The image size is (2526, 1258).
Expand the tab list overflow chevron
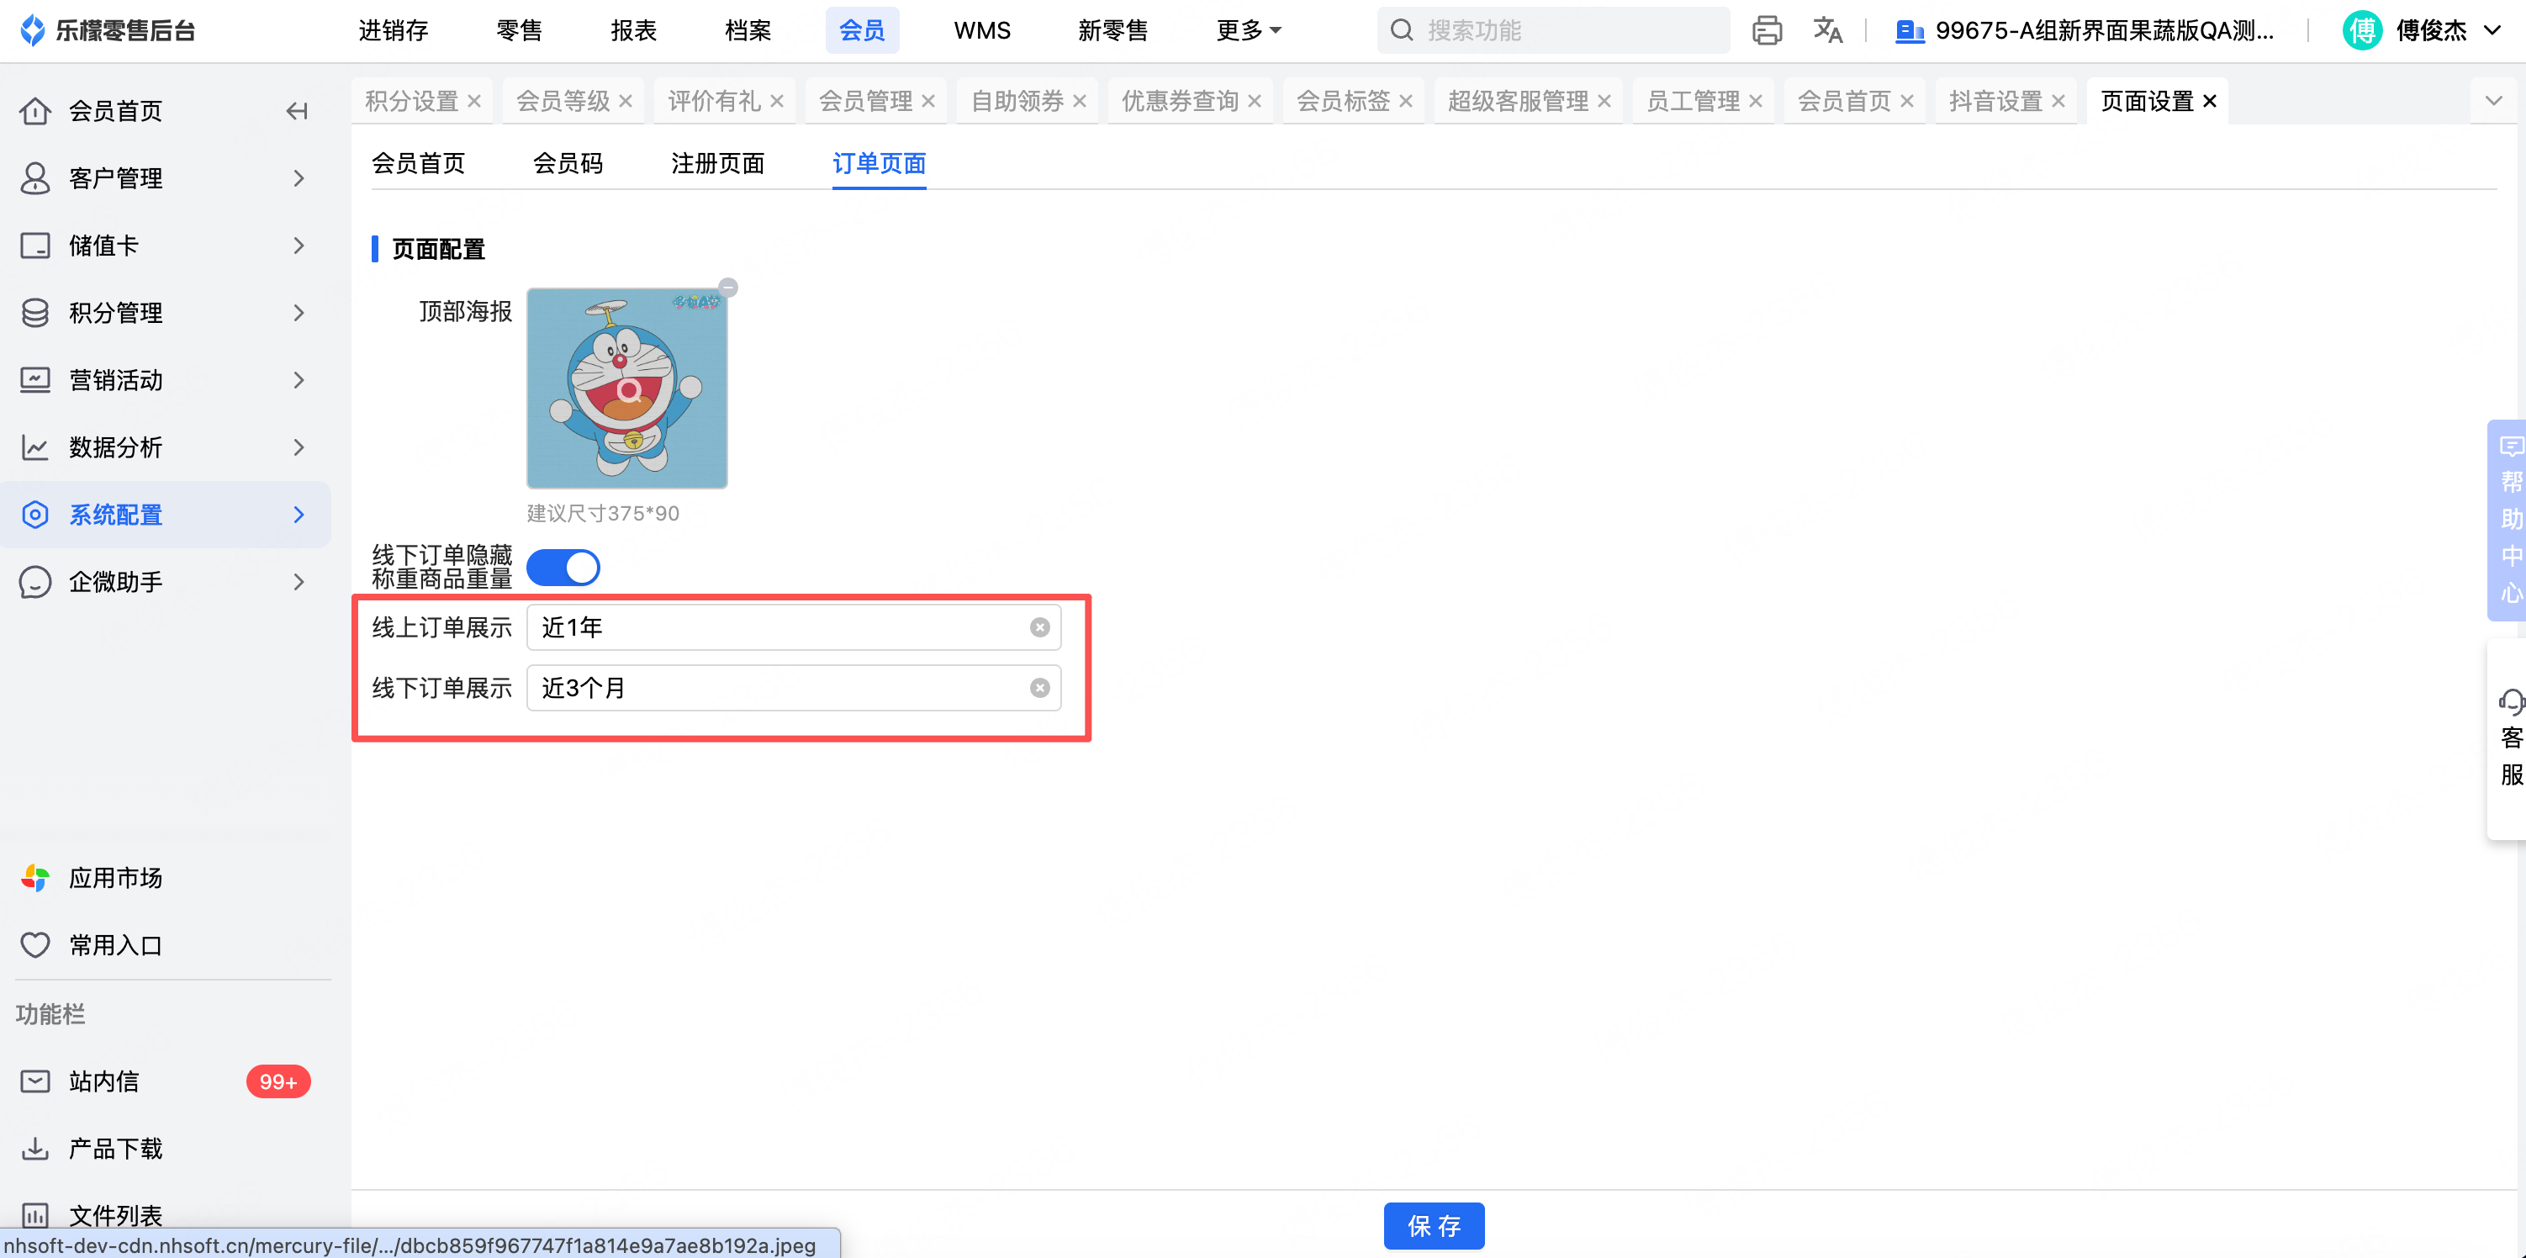point(2494,101)
